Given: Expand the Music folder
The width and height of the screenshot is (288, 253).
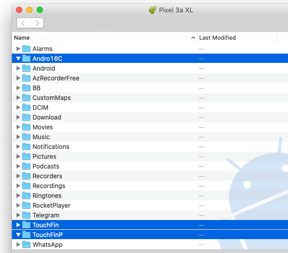Looking at the screenshot, I should click(18, 137).
